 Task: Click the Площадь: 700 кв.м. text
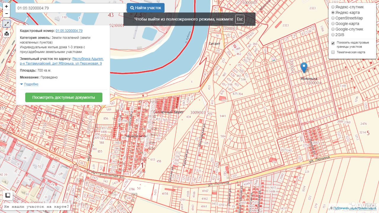pyautogui.click(x=36, y=70)
